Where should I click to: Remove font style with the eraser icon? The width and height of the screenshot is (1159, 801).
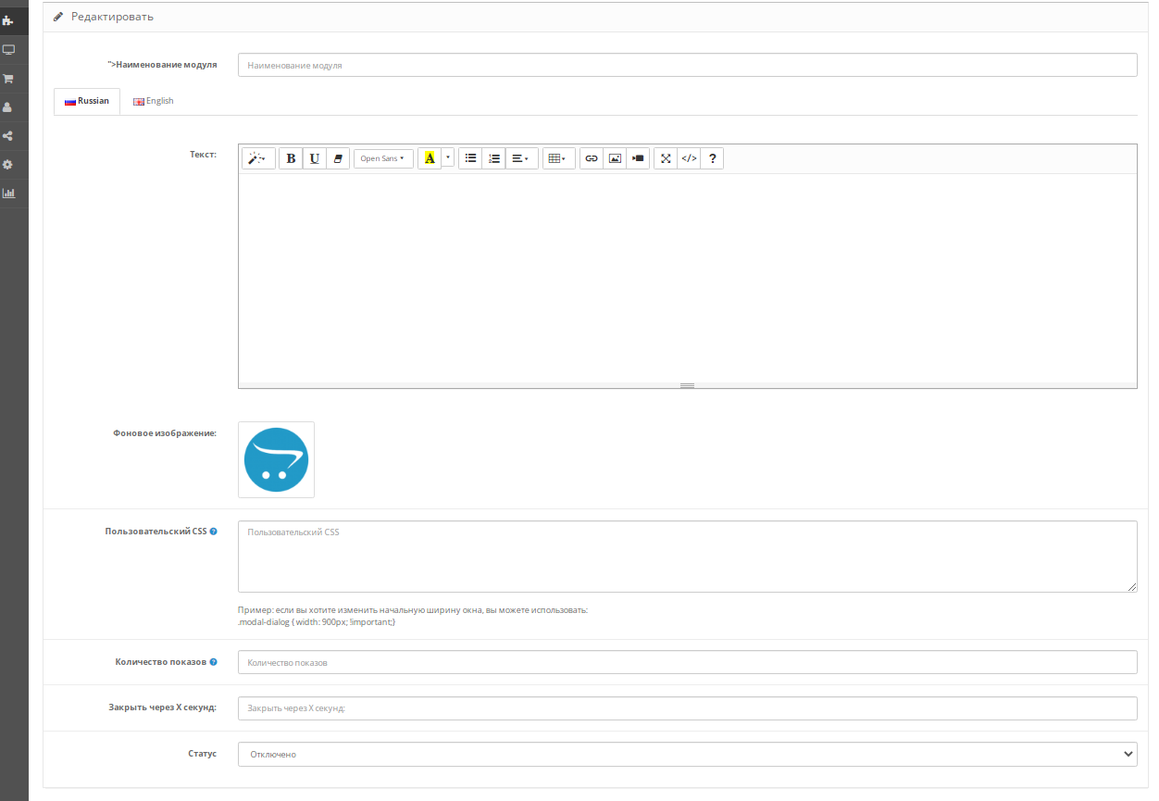coord(338,158)
